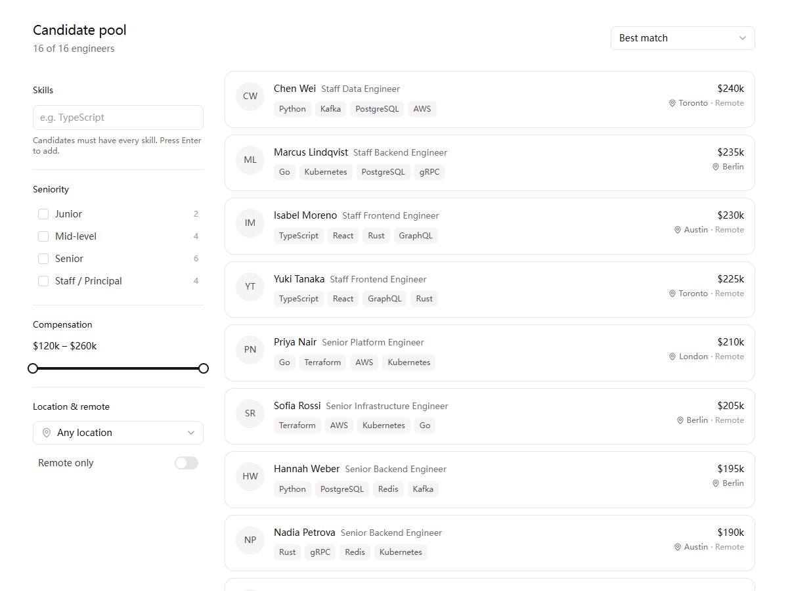Viewport: 788px width, 591px height.
Task: Click the location pin beside London for Priya Nair
Action: [672, 357]
